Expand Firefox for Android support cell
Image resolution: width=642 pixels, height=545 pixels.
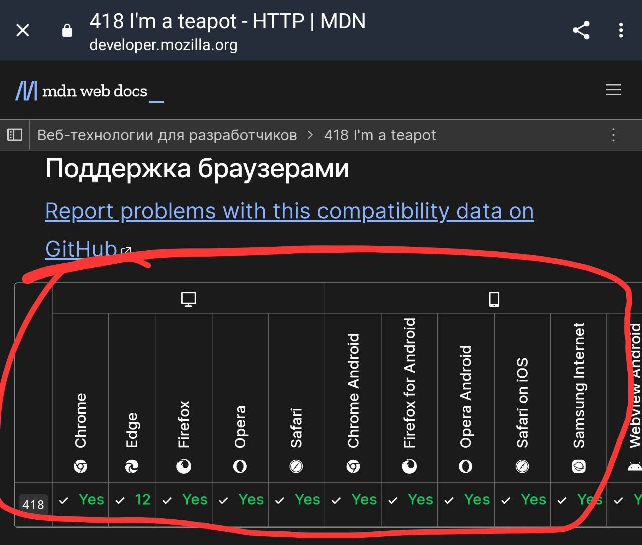pyautogui.click(x=409, y=504)
